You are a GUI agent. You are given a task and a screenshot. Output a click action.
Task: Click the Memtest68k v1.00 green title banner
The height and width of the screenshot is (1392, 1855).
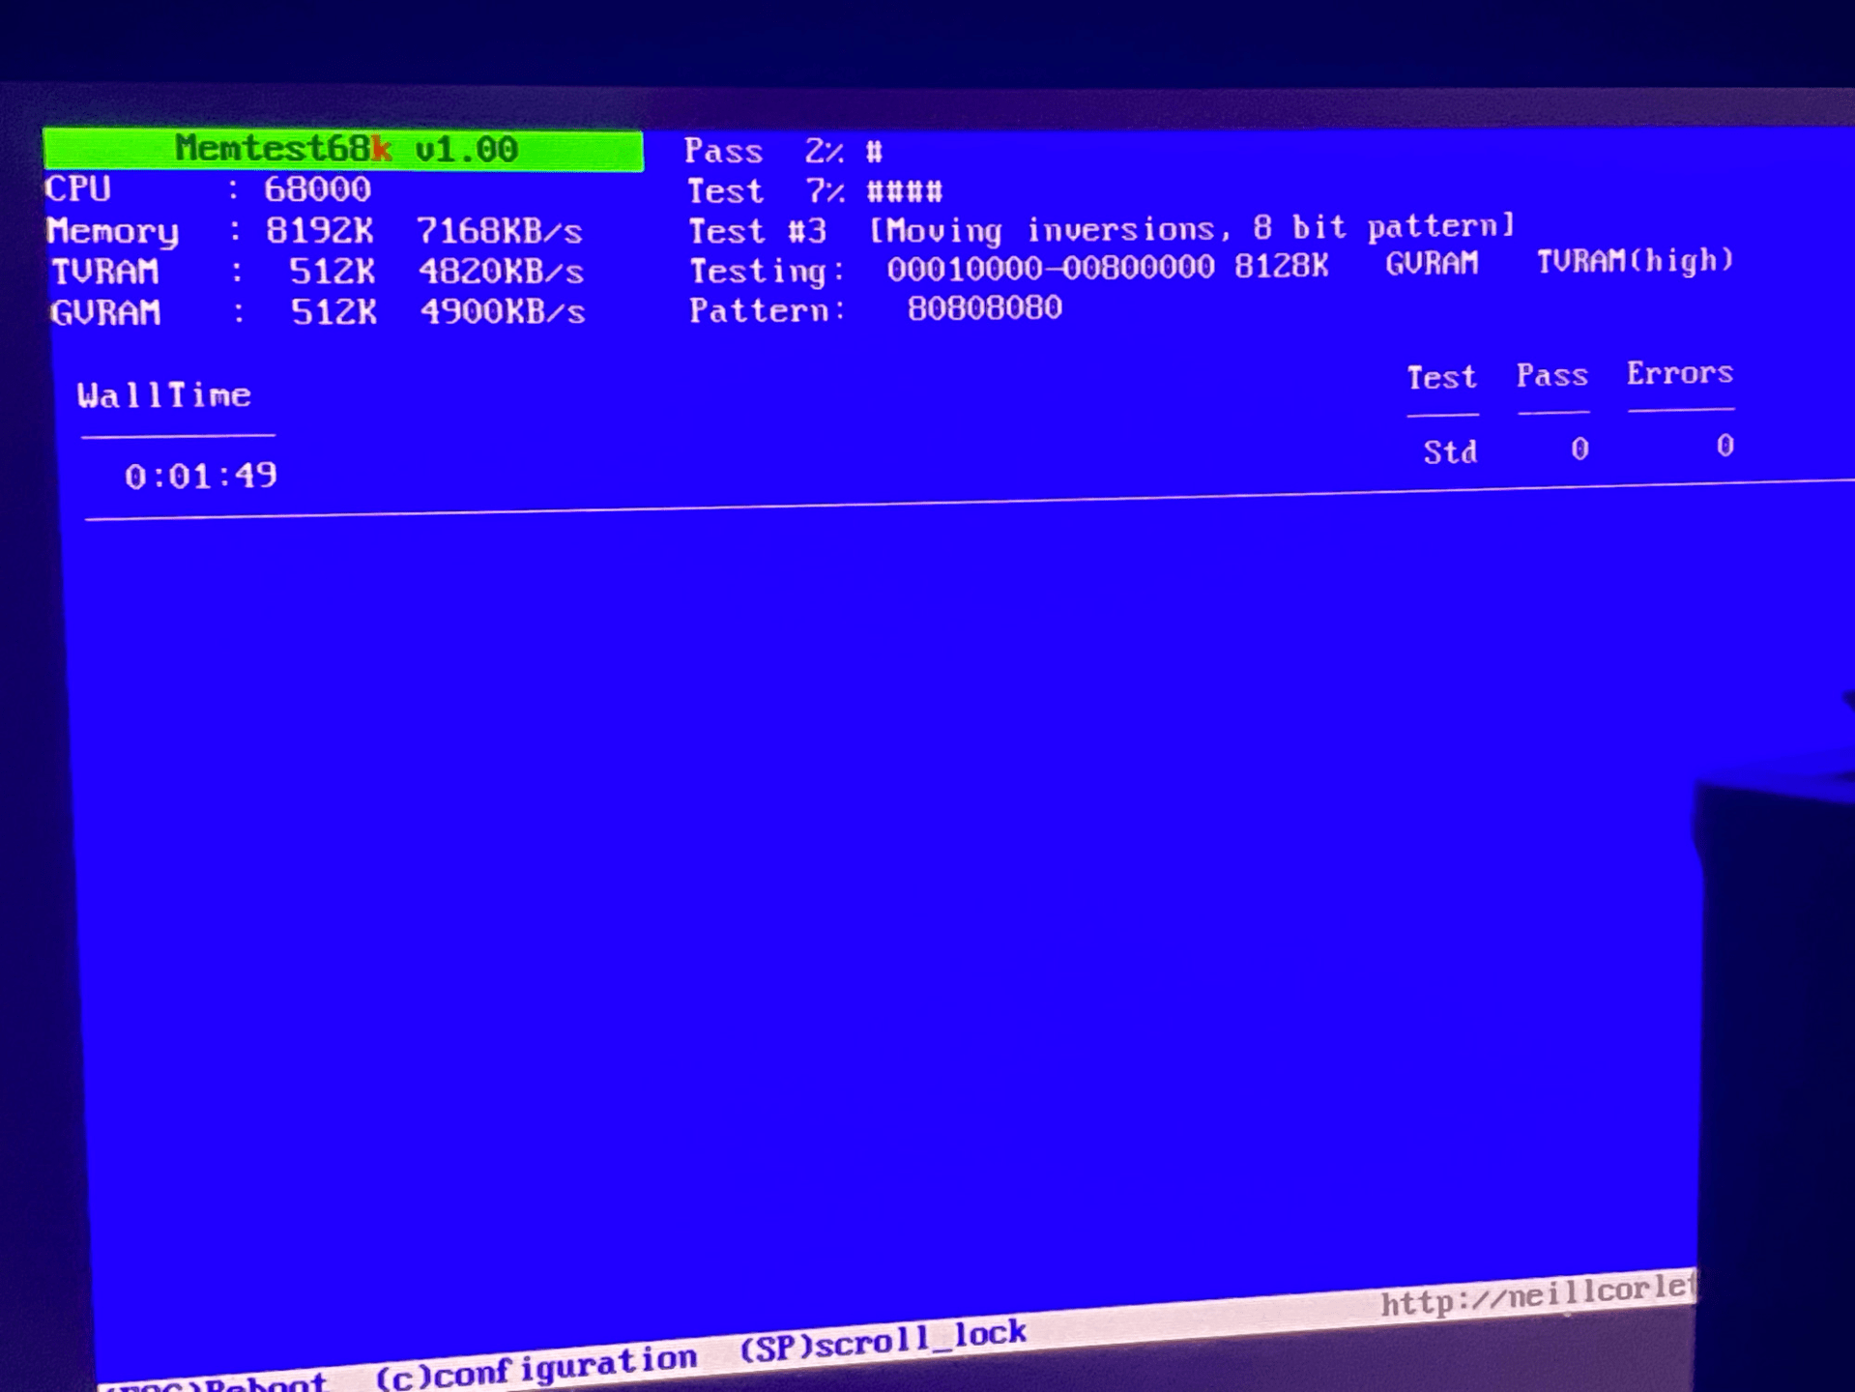pos(344,150)
